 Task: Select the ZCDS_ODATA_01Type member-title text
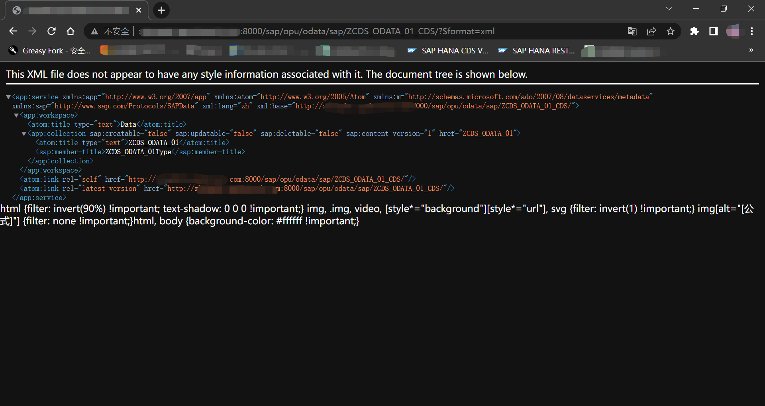138,152
